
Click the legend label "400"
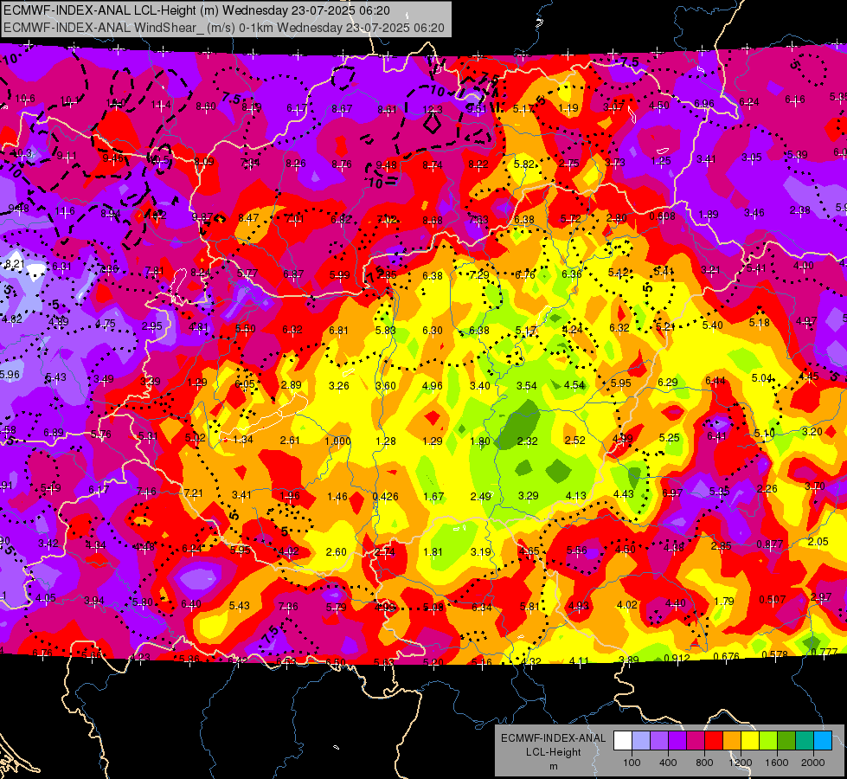[668, 763]
